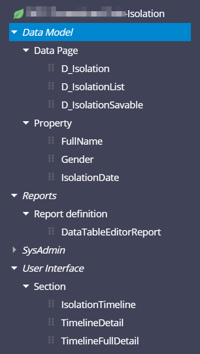Click the drag handle beside D_IsolationSavable
The width and height of the screenshot is (200, 354).
coord(51,104)
